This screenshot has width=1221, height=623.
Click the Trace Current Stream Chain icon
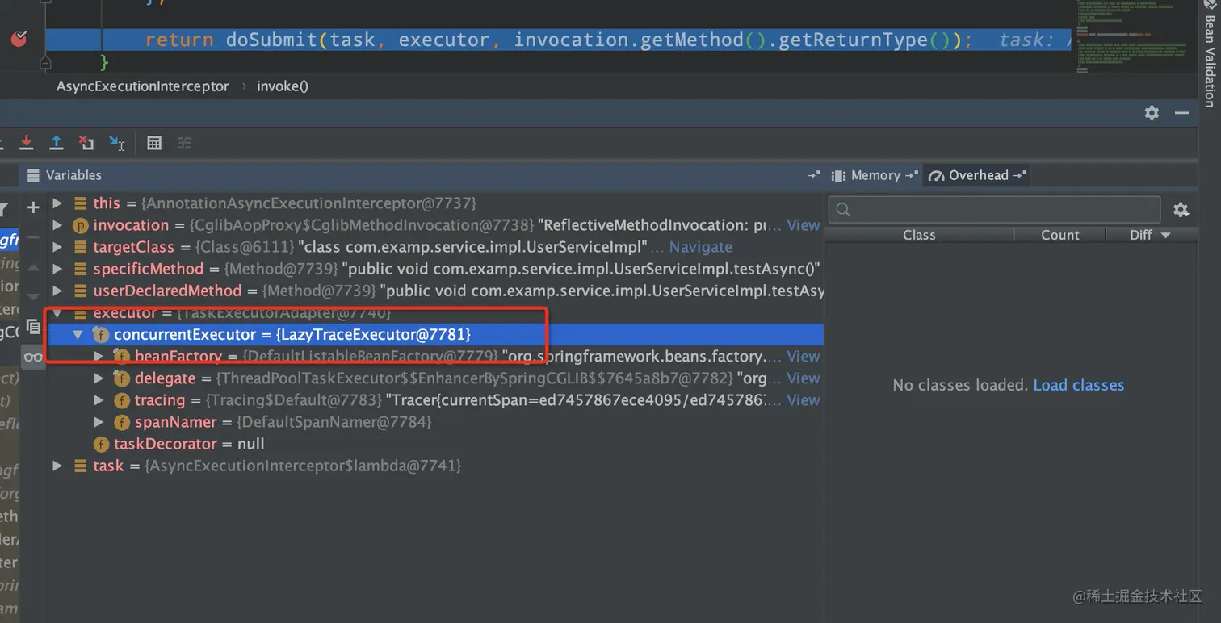184,143
